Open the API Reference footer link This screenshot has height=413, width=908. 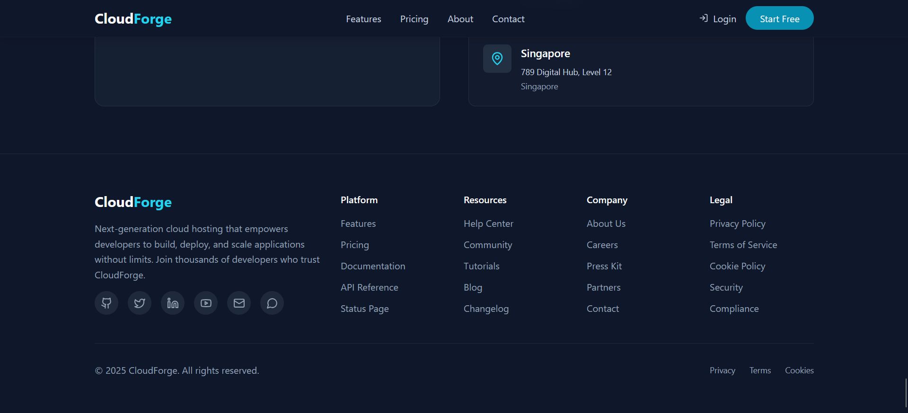(369, 287)
